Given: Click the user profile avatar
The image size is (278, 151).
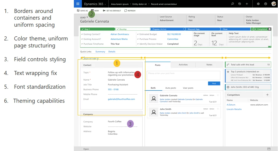Looking at the screenshot, I should click(274, 4).
